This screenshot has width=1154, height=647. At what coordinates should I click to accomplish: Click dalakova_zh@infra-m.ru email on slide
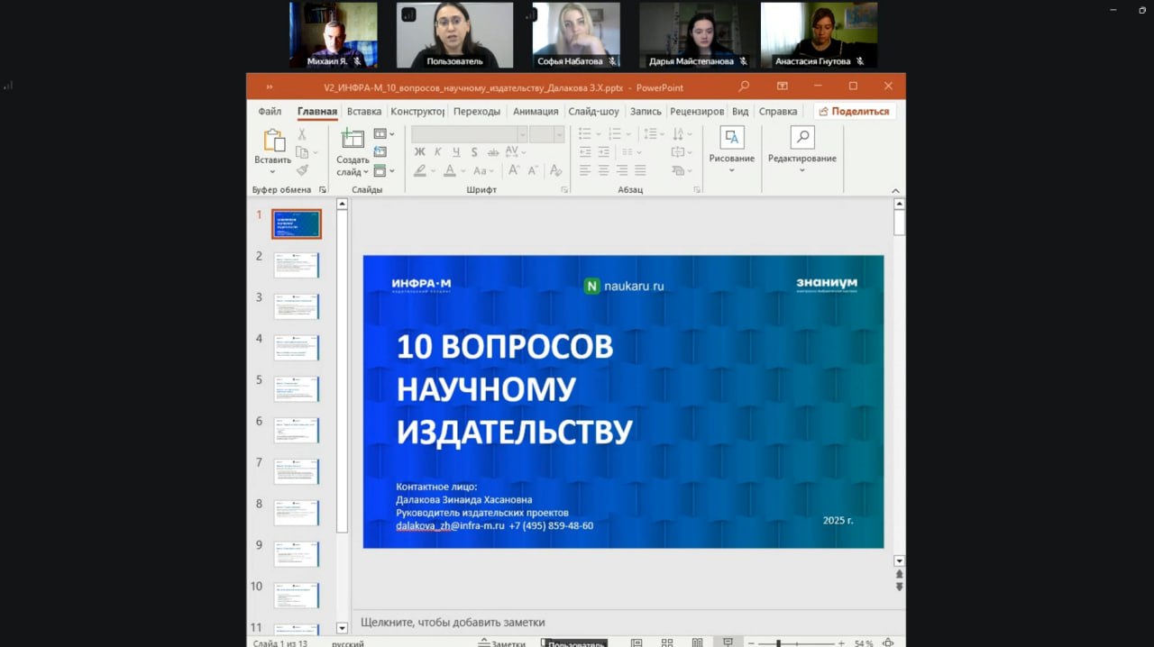(x=450, y=525)
